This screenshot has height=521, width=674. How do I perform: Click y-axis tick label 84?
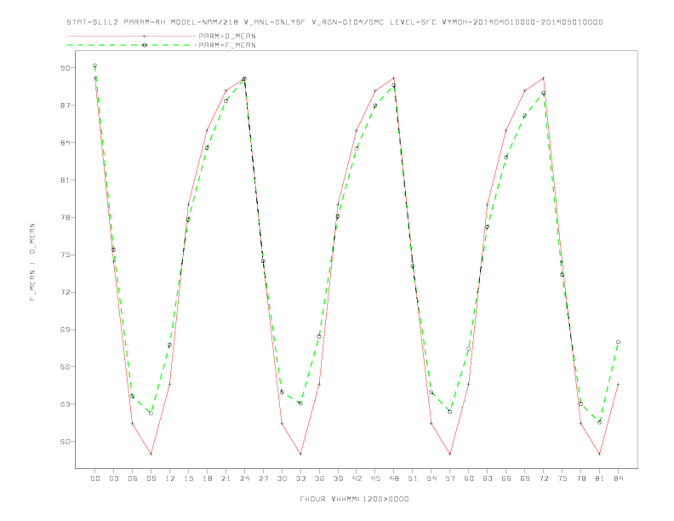point(66,143)
